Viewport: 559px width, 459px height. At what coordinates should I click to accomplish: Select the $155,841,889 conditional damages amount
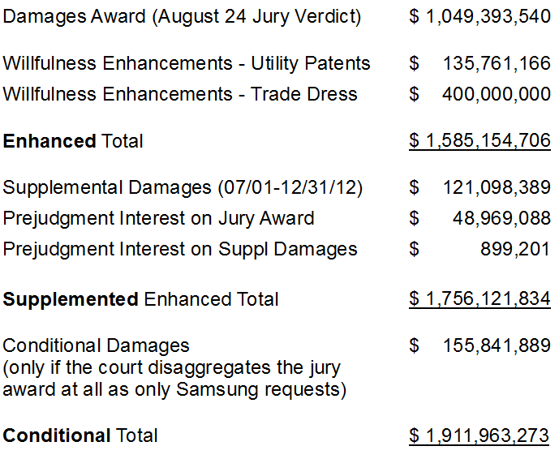(479, 345)
